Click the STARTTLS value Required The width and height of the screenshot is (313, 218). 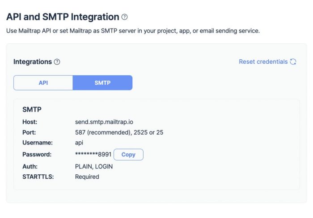click(87, 177)
